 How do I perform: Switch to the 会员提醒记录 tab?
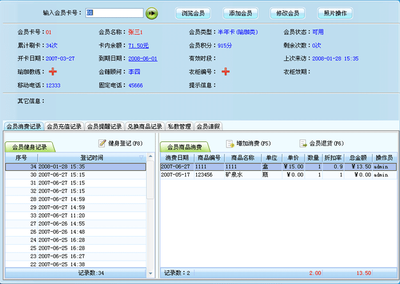[x=105, y=127]
